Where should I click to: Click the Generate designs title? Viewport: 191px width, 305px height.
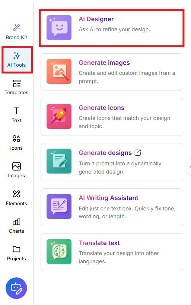(105, 153)
